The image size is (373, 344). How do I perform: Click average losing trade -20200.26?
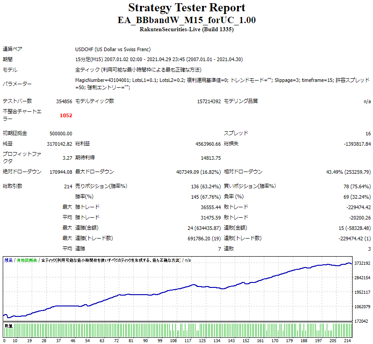[360, 218]
